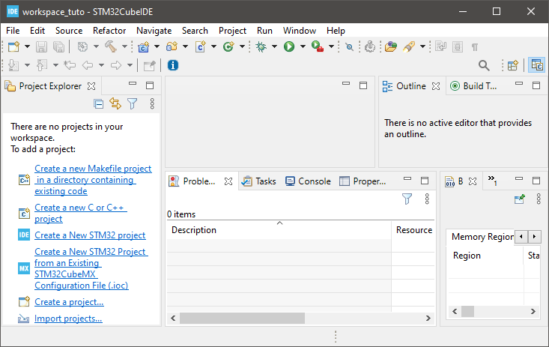Click the Next Annotation toolbar icon
This screenshot has height=347, width=549.
click(x=13, y=65)
